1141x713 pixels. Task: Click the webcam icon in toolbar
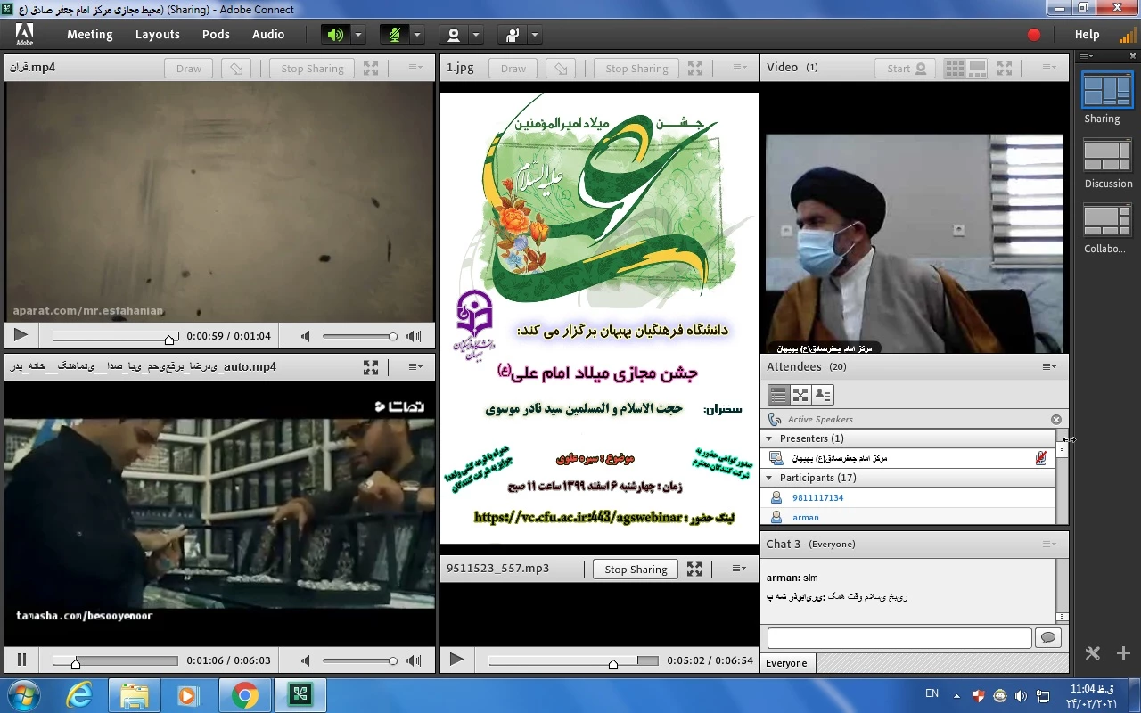pyautogui.click(x=454, y=35)
